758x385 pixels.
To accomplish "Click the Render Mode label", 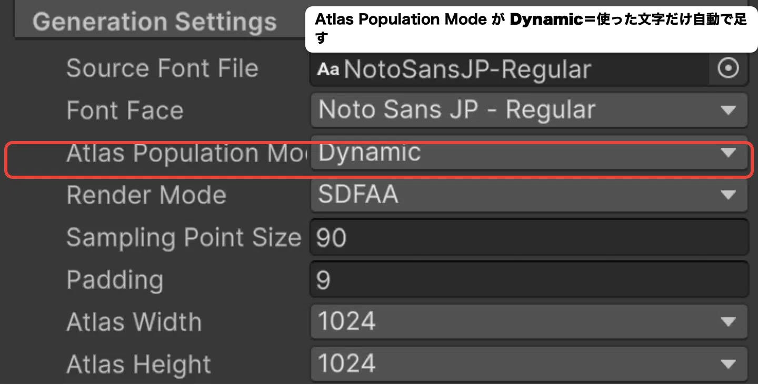I will click(146, 196).
